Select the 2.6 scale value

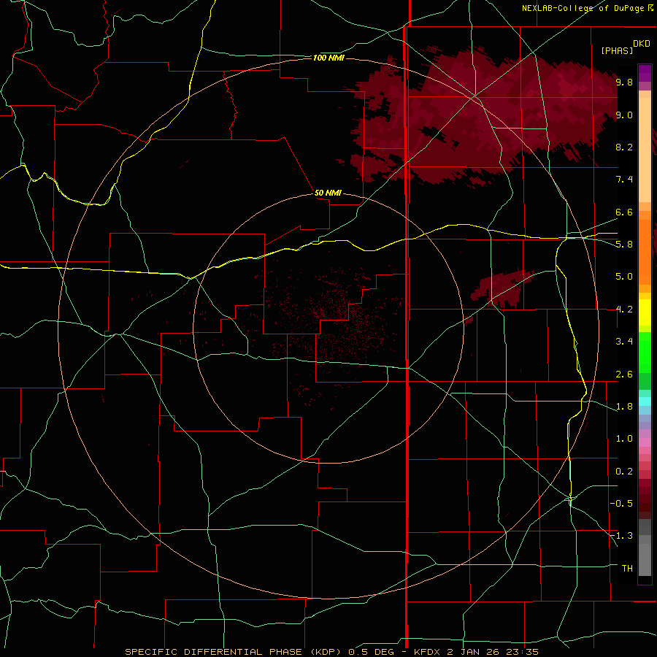624,374
